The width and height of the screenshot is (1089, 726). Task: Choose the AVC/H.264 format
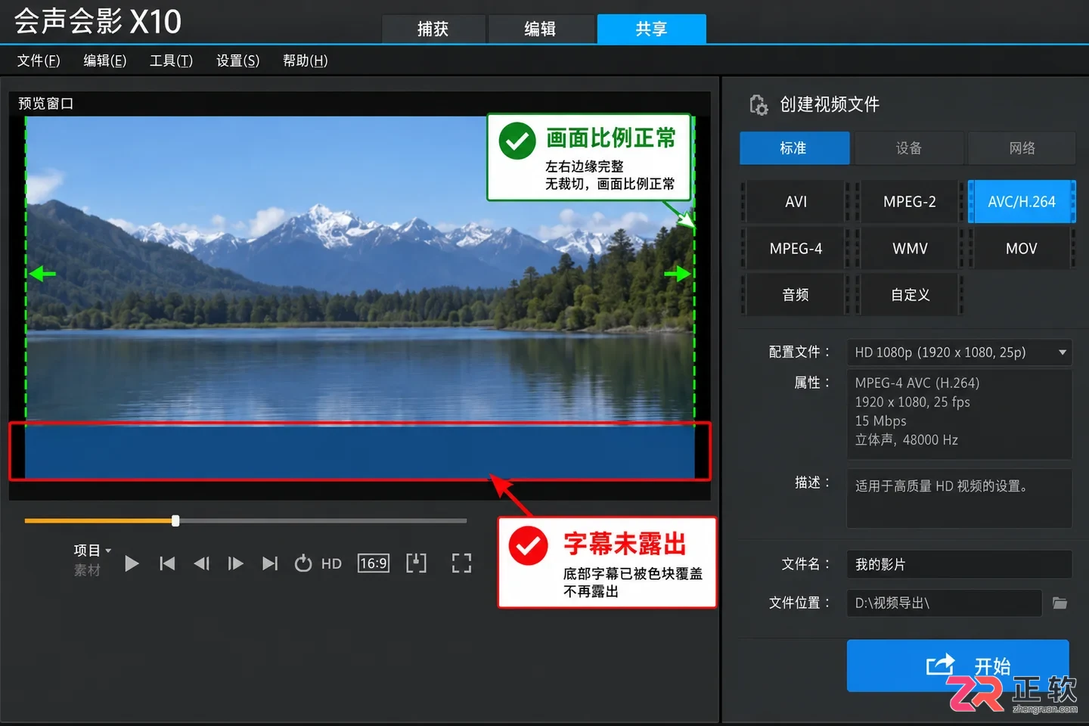click(x=1022, y=202)
